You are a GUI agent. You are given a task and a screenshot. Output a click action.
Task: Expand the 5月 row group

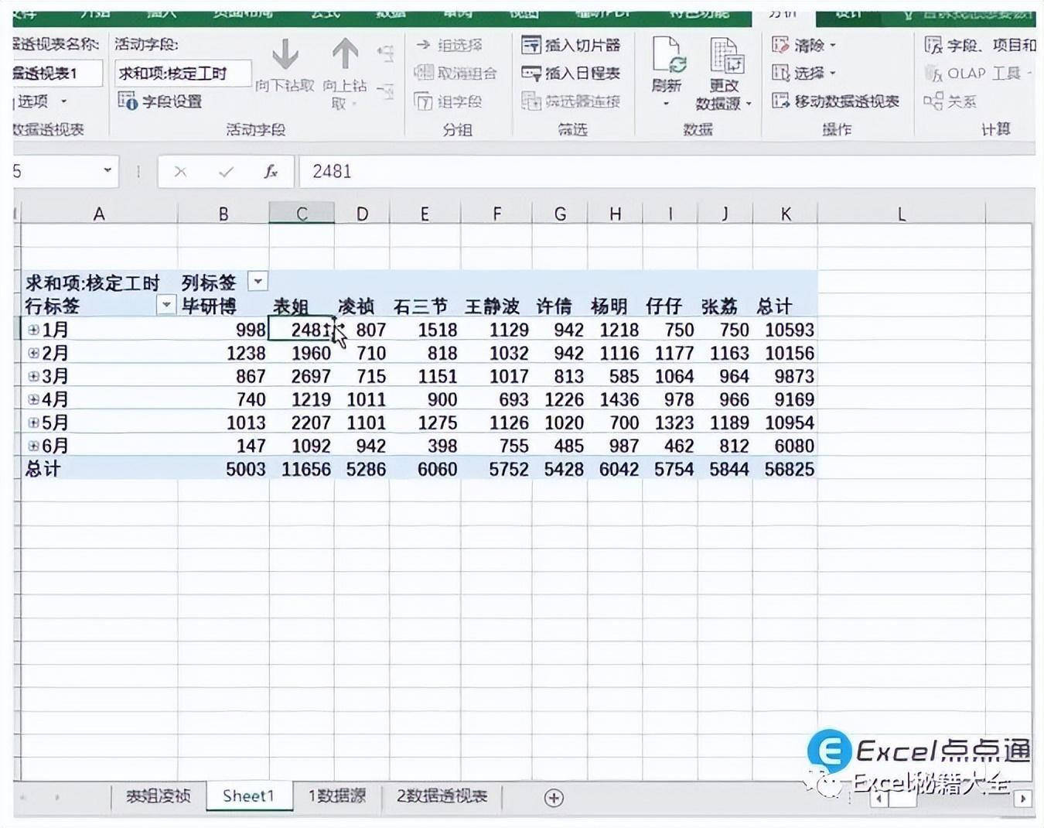point(33,423)
